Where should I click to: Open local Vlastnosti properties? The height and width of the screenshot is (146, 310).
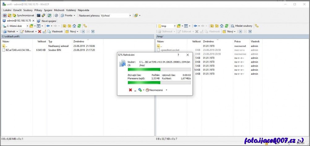point(55,31)
